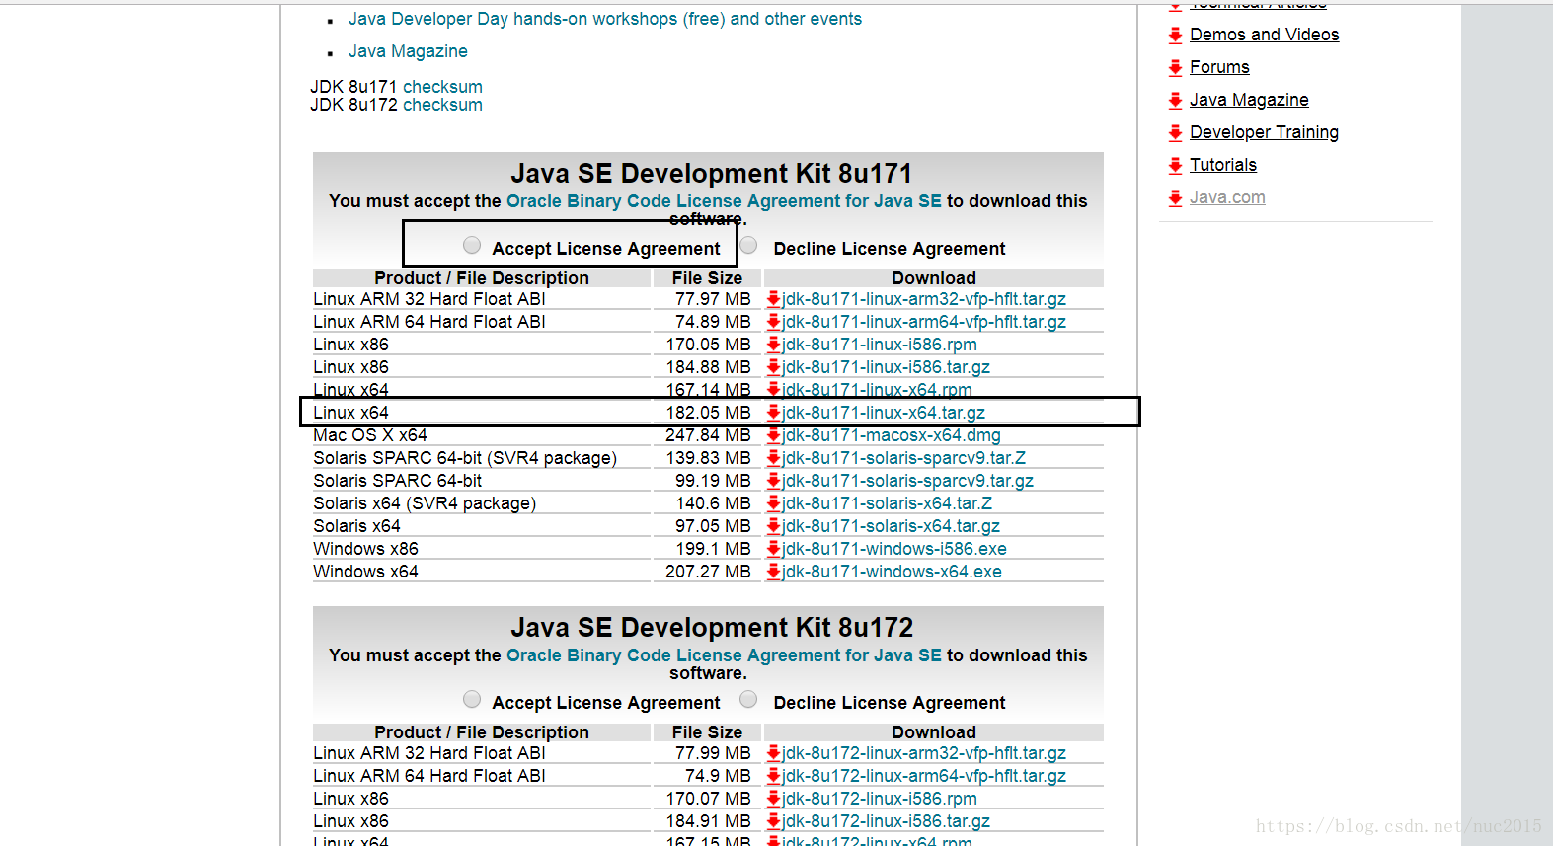Open the Forums sidebar link
This screenshot has width=1553, height=846.
point(1219,67)
